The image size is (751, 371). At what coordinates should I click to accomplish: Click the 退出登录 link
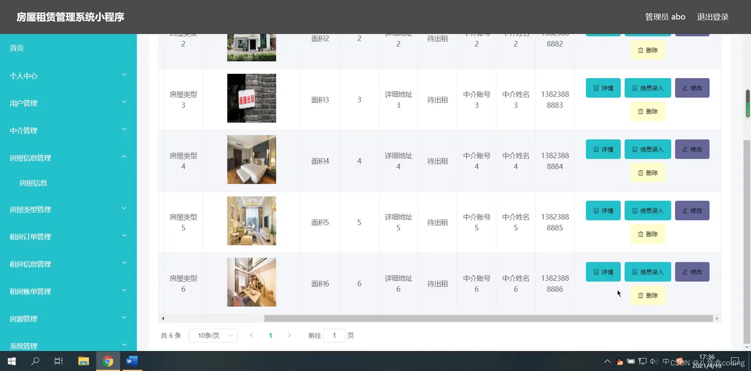[x=712, y=17]
